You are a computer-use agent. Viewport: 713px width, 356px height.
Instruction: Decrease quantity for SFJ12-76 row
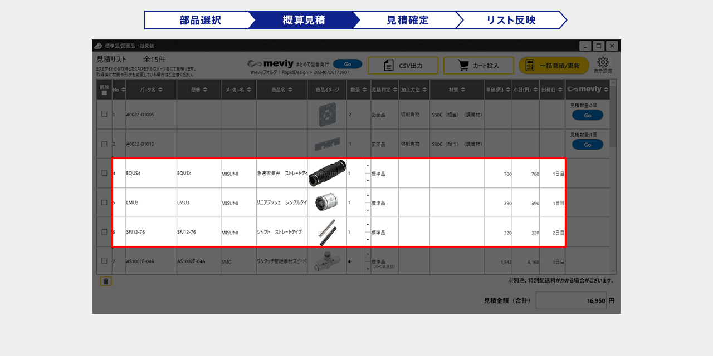pos(368,240)
